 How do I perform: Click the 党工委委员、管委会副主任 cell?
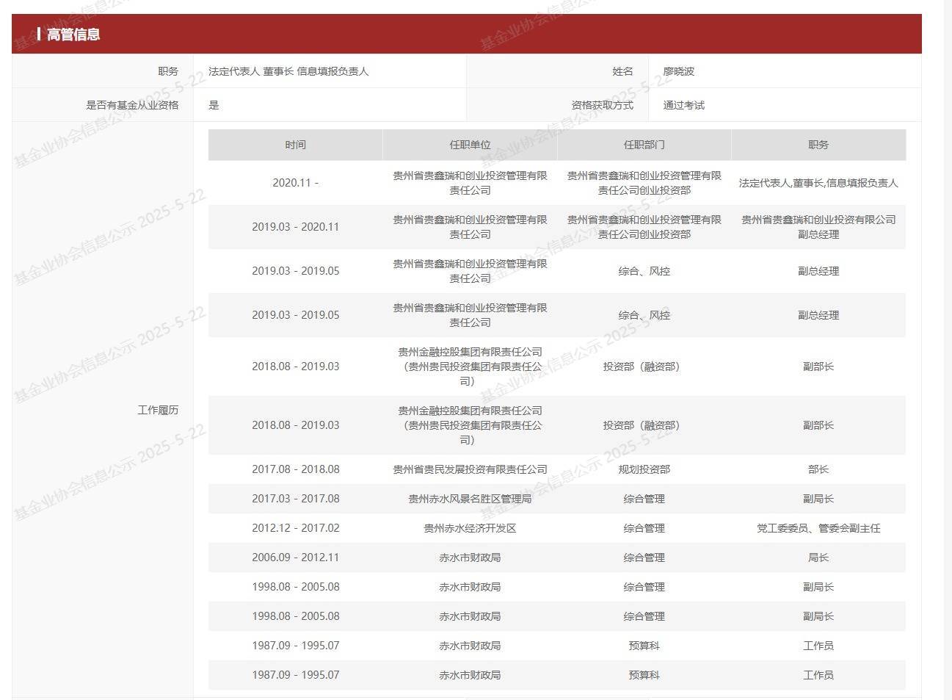tap(818, 528)
